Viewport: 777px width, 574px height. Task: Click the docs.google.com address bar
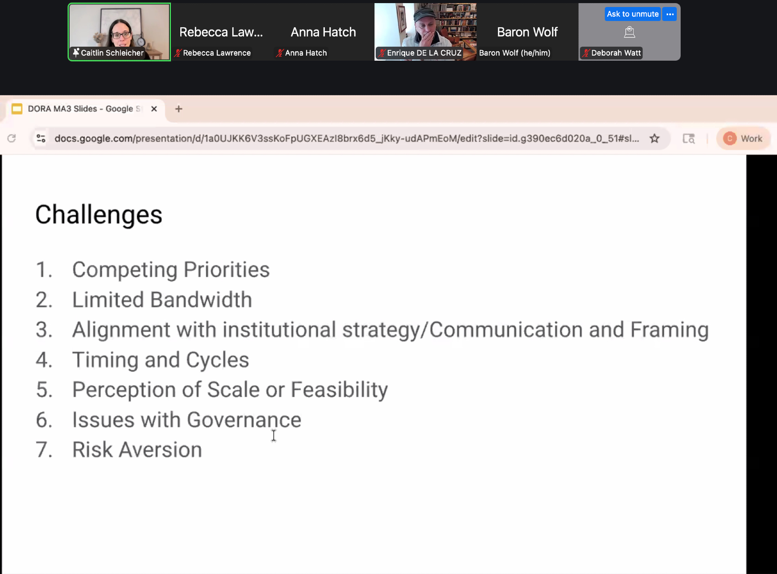346,138
